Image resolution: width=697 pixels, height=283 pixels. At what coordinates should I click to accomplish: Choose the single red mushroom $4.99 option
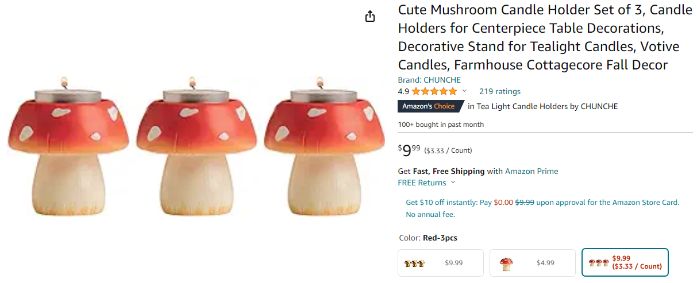(x=532, y=263)
